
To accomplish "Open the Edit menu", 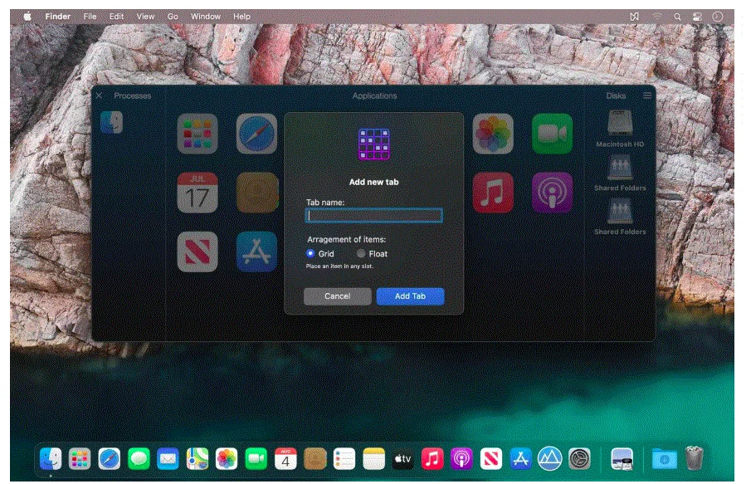I will tap(116, 16).
